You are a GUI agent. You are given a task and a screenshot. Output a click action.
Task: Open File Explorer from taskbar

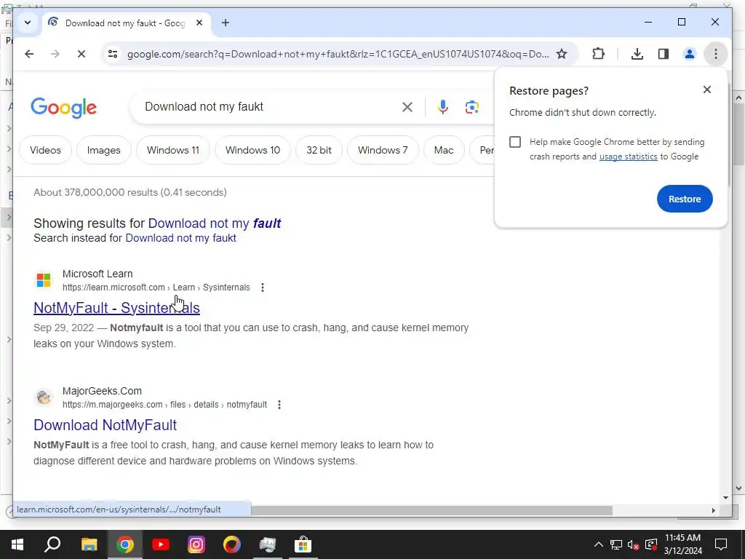(89, 544)
